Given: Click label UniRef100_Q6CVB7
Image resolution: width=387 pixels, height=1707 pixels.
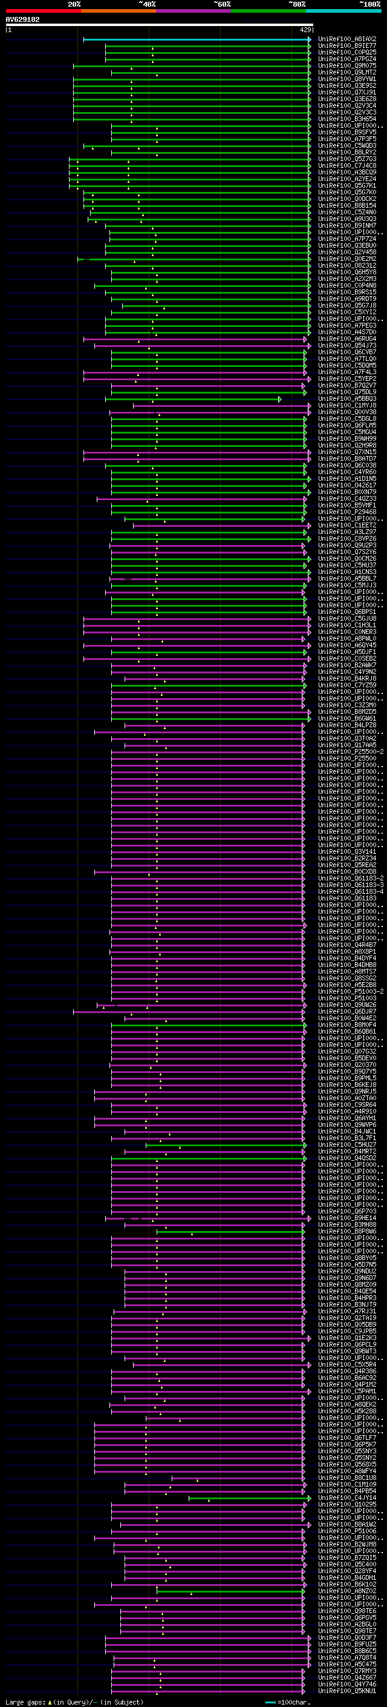Looking at the screenshot, I should (x=346, y=352).
